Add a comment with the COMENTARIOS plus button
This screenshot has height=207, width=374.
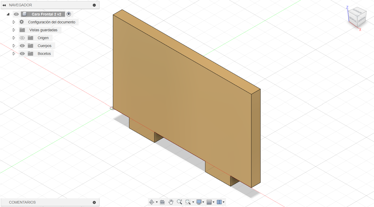click(x=94, y=202)
